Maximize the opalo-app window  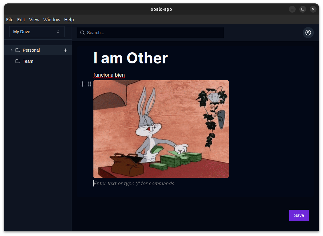tap(303, 9)
